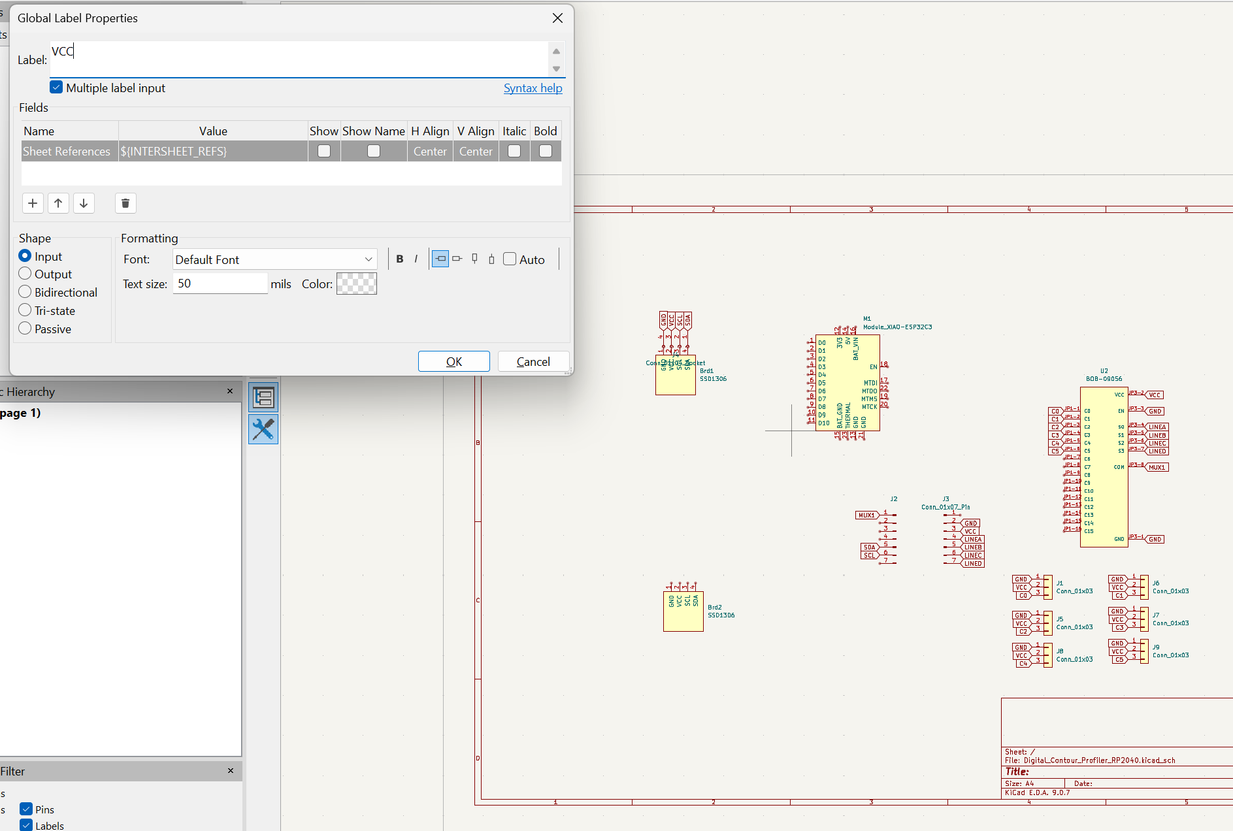1233x831 pixels.
Task: Select the Output shape radio button
Action: click(x=25, y=274)
